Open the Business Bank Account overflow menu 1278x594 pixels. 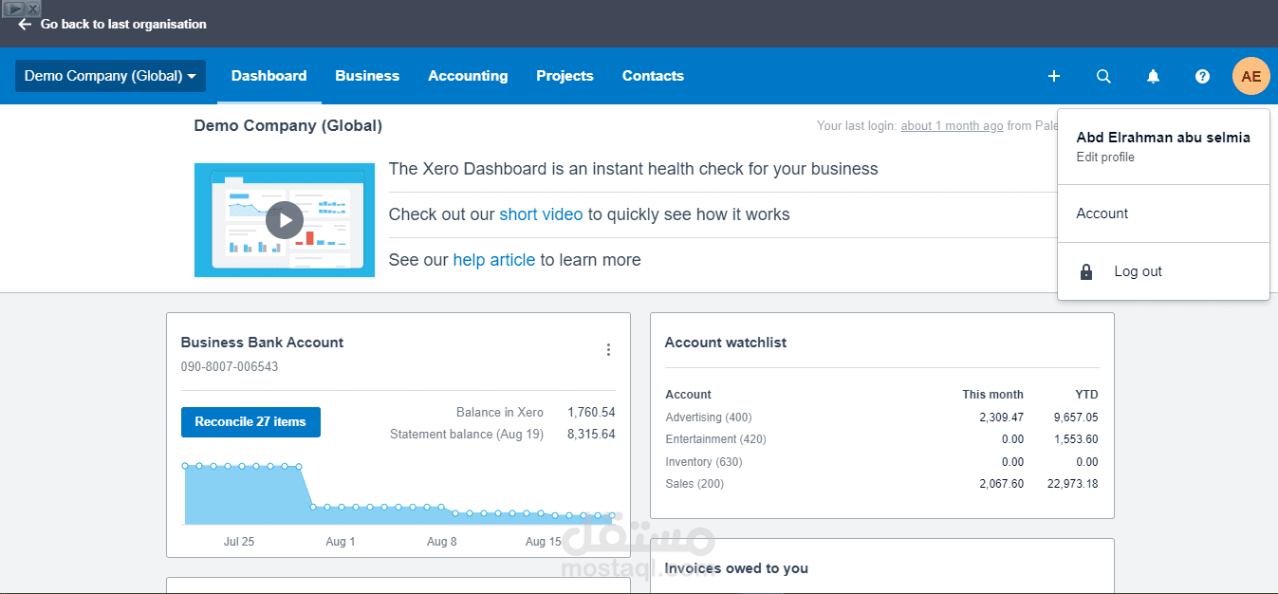pyautogui.click(x=608, y=349)
